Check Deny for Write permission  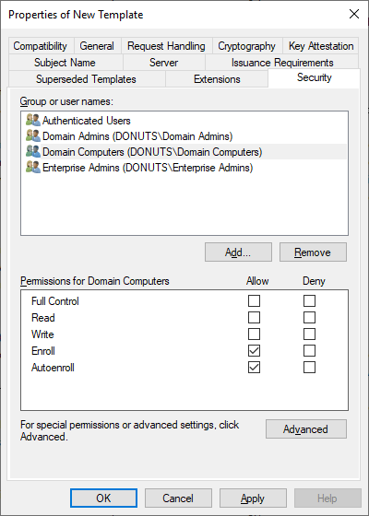click(x=309, y=334)
